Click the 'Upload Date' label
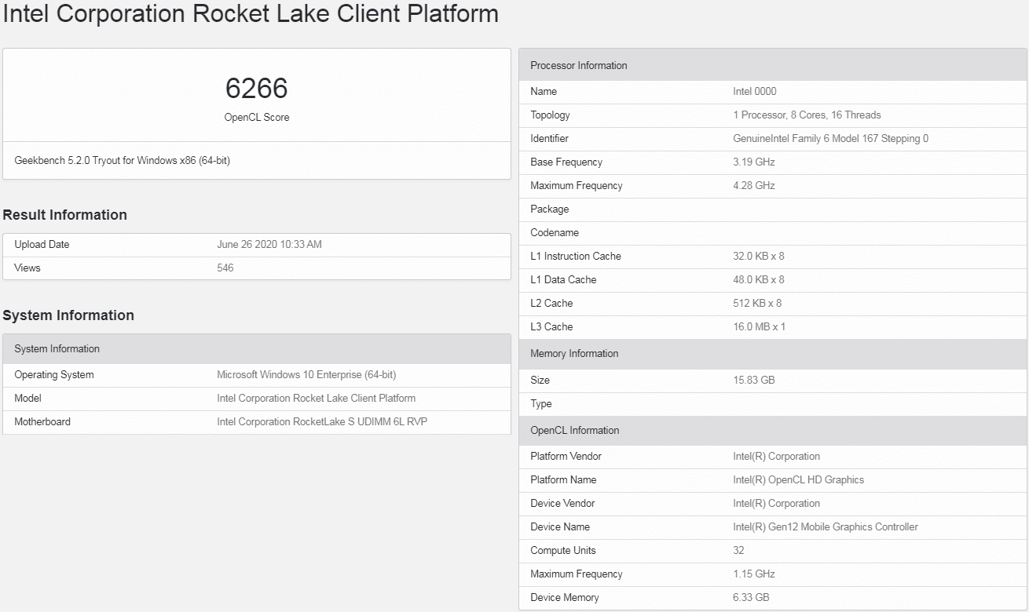 tap(42, 245)
